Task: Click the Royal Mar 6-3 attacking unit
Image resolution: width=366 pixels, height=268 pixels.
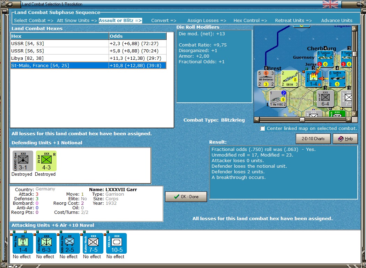Action: point(46,244)
